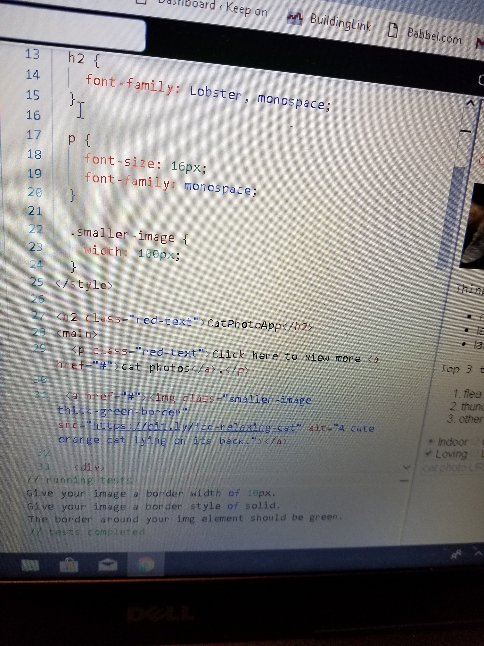Click the editor vertical scrollbar thumb

click(x=450, y=218)
